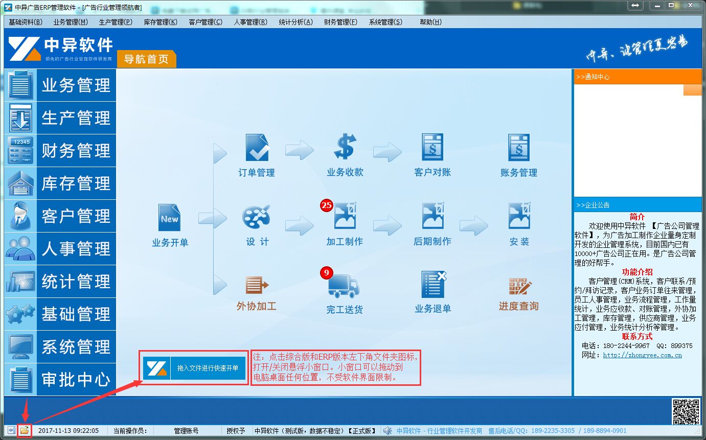Open the 生产管理 sidebar module
The width and height of the screenshot is (706, 440).
point(60,118)
